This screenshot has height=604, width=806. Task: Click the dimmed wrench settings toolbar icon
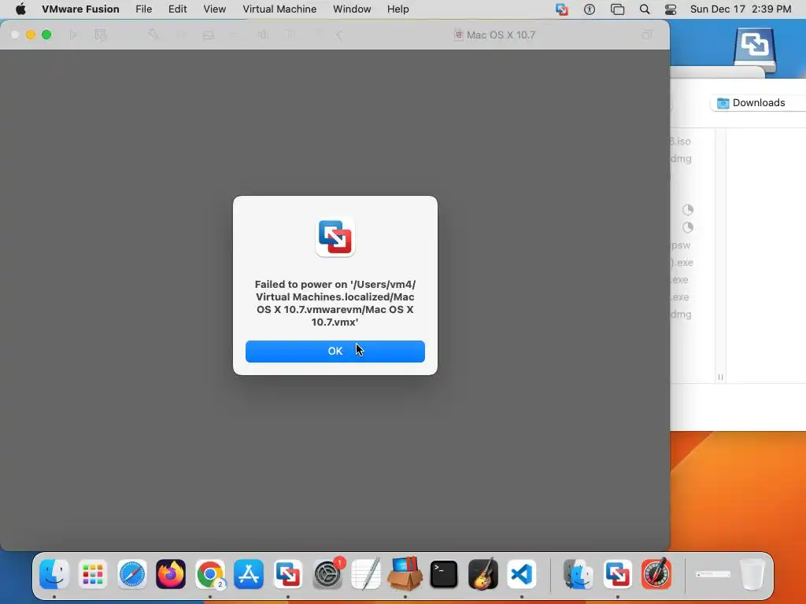tap(153, 35)
